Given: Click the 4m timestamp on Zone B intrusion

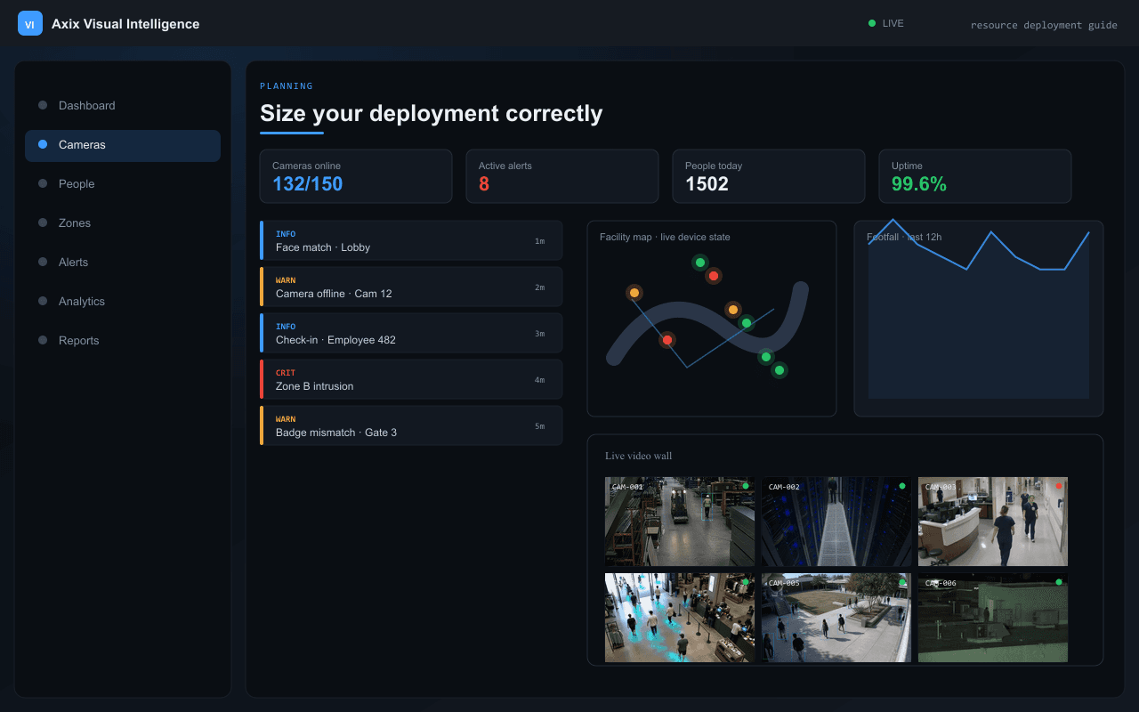Looking at the screenshot, I should coord(539,380).
